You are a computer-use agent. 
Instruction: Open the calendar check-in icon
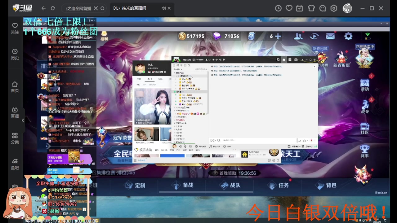click(x=300, y=8)
